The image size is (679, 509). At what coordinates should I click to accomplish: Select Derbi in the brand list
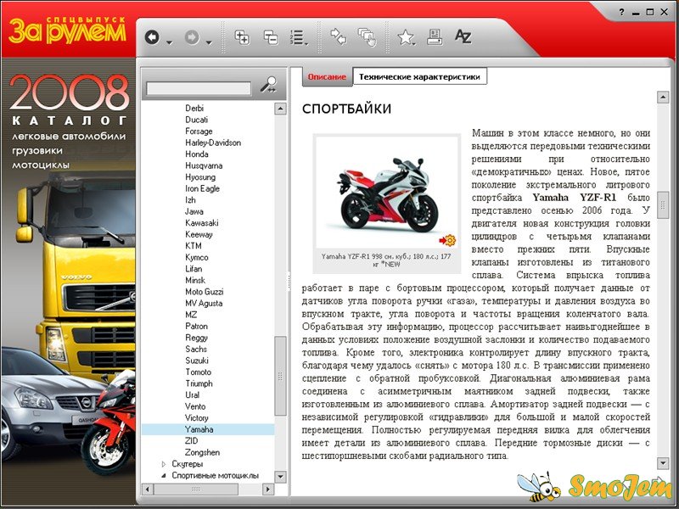coord(194,108)
